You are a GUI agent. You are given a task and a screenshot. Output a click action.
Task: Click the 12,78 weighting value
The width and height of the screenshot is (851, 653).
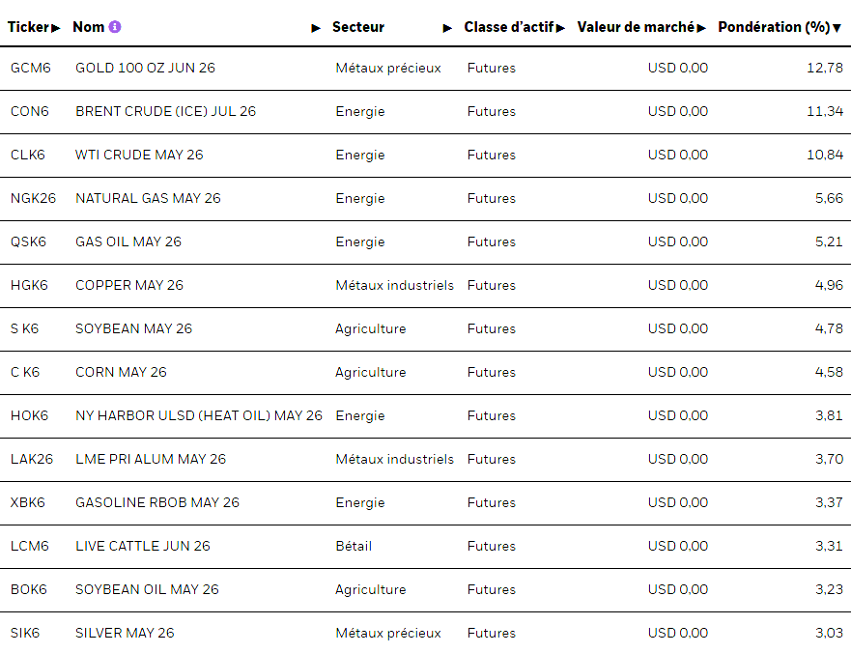825,68
